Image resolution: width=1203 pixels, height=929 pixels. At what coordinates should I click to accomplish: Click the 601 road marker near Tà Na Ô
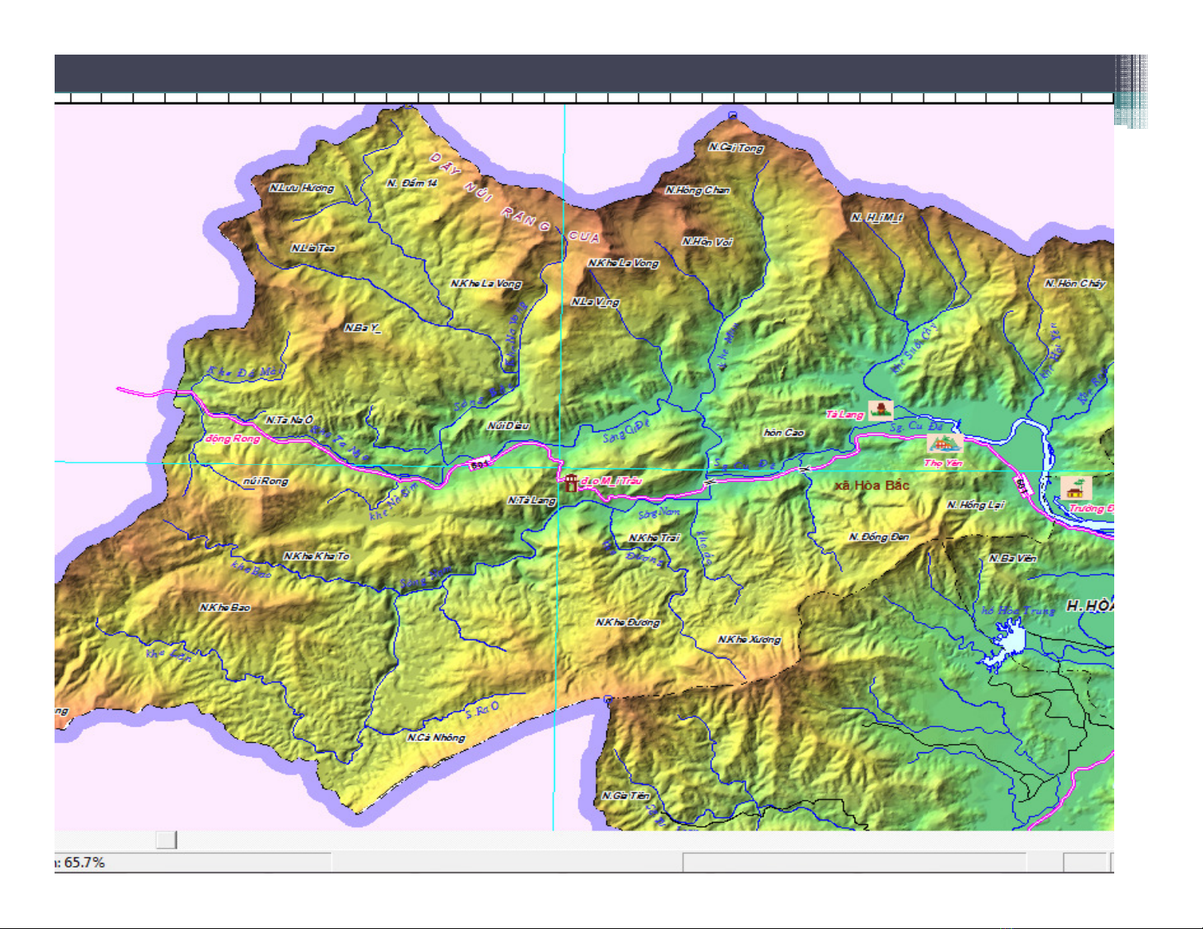pos(480,465)
